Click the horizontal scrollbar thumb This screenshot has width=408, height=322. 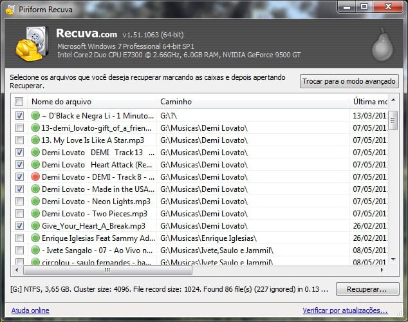tap(107, 270)
